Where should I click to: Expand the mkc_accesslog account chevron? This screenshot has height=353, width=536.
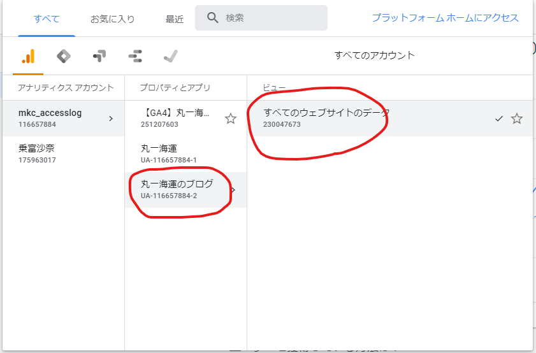(x=111, y=119)
